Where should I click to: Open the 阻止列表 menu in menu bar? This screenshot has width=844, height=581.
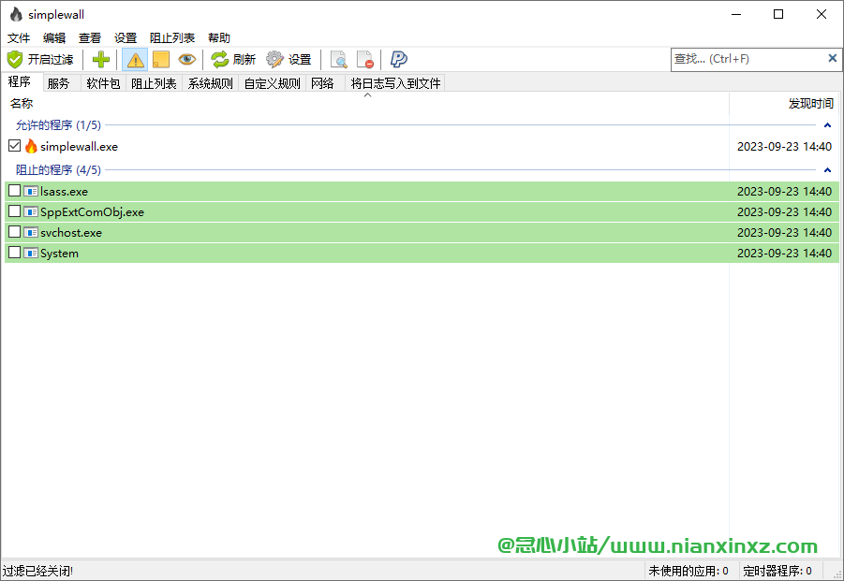(172, 38)
